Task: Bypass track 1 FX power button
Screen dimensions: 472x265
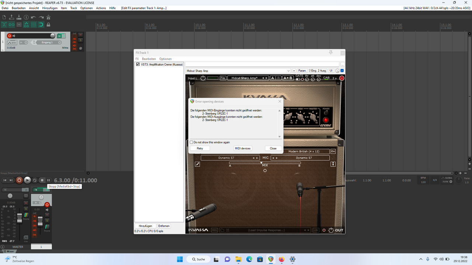Action: [63, 36]
